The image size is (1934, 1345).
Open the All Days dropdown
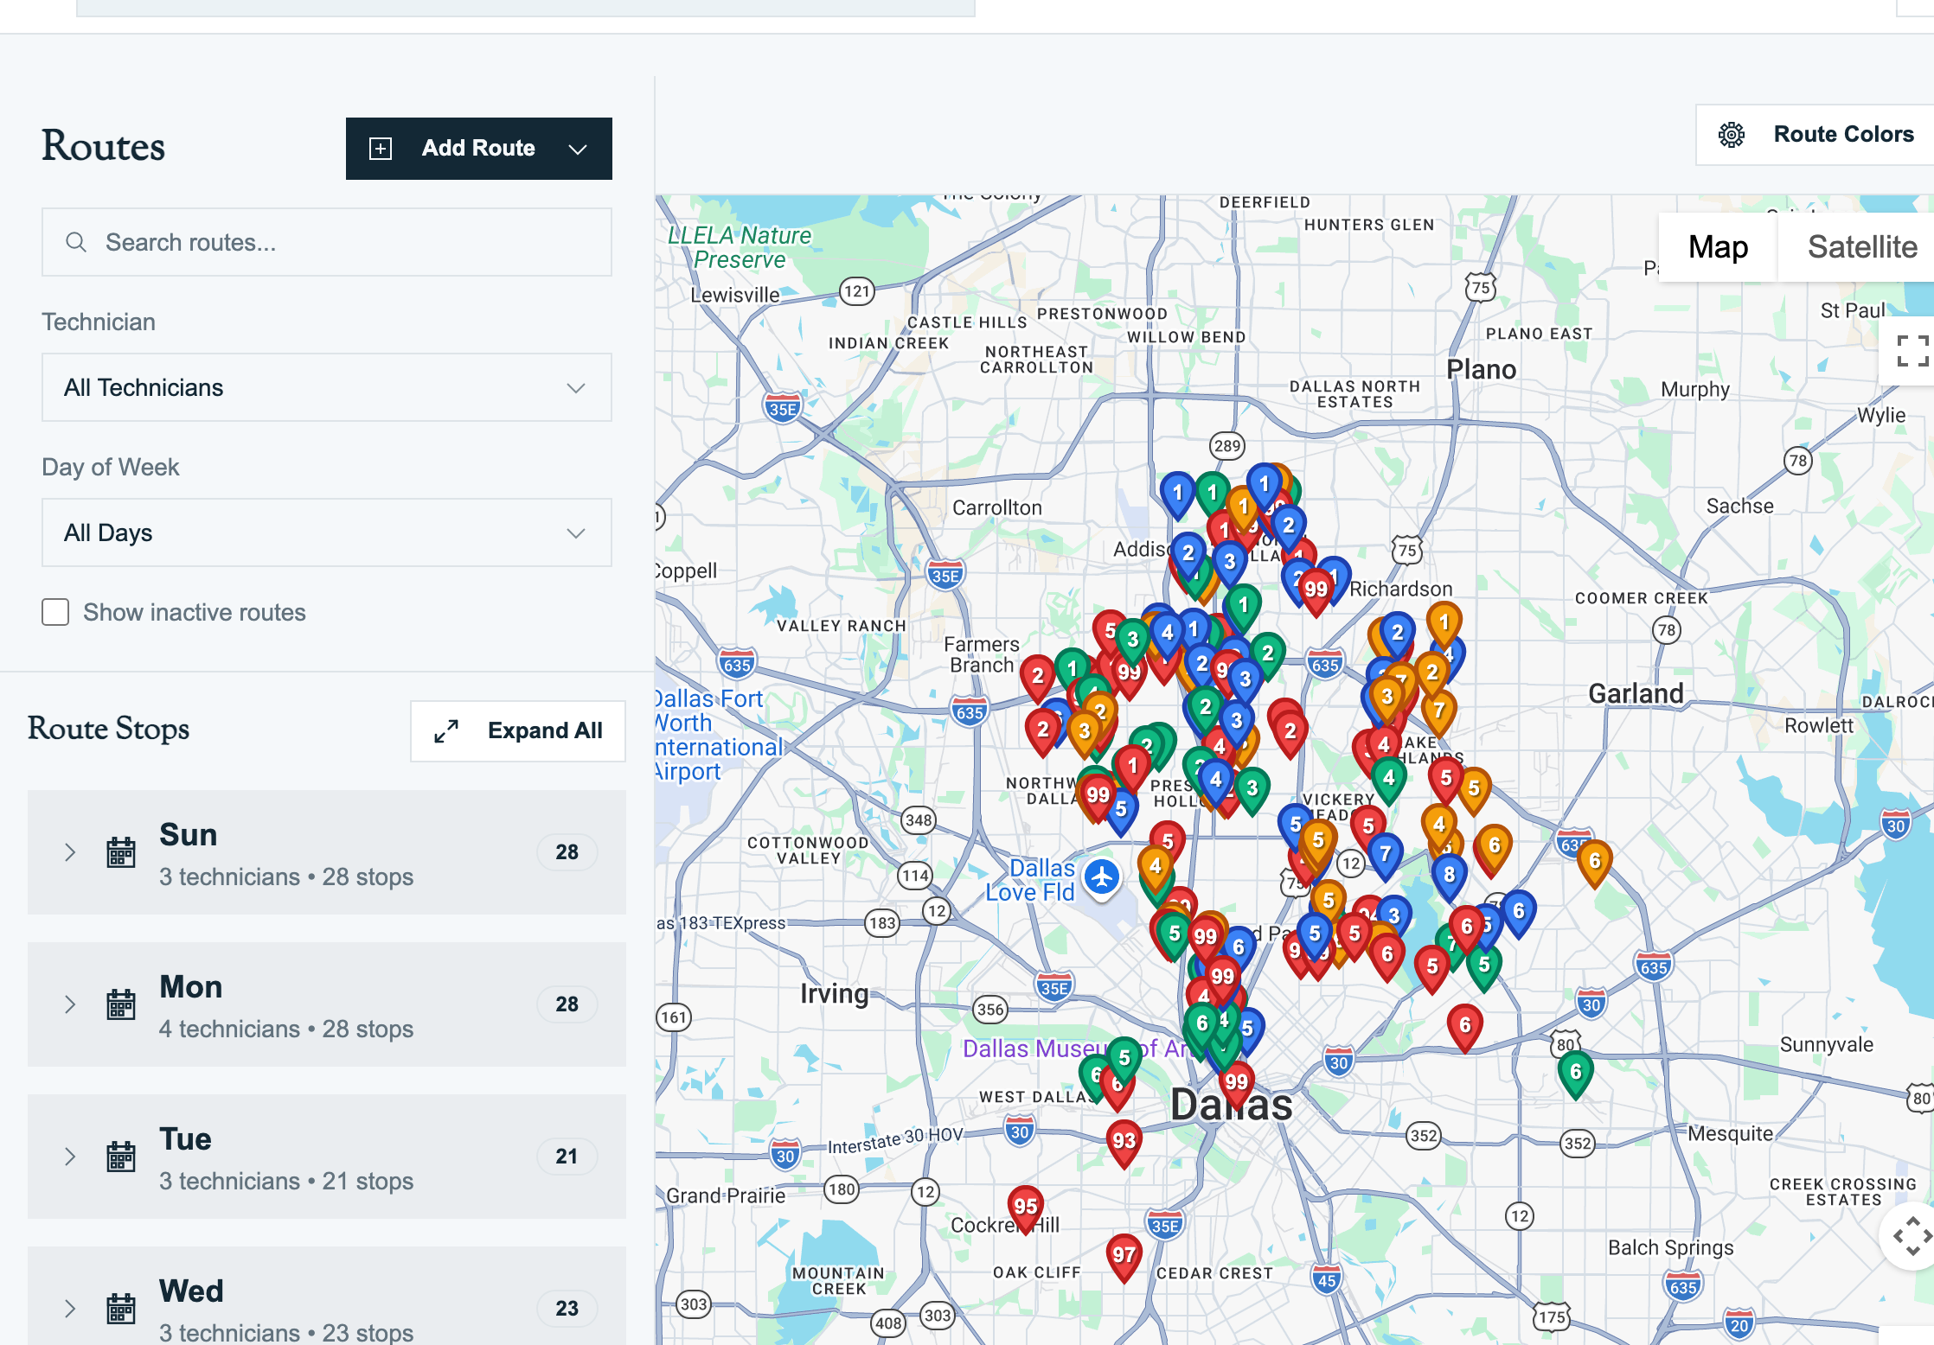[327, 532]
